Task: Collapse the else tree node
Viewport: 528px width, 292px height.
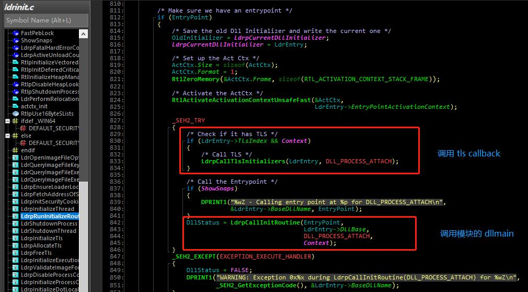Action: click(x=7, y=136)
